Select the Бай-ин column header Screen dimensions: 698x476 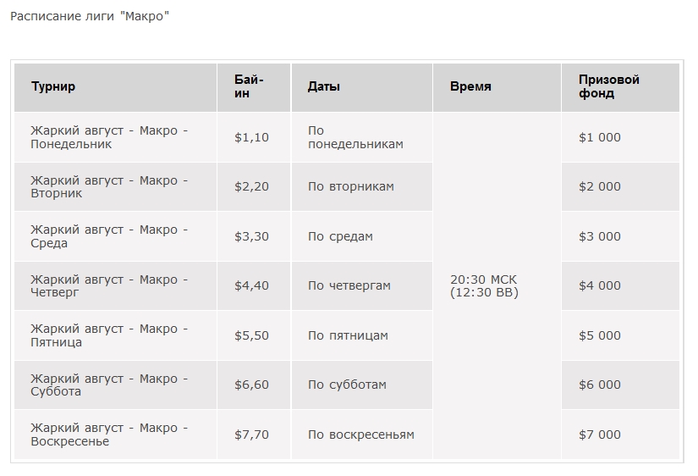(254, 87)
